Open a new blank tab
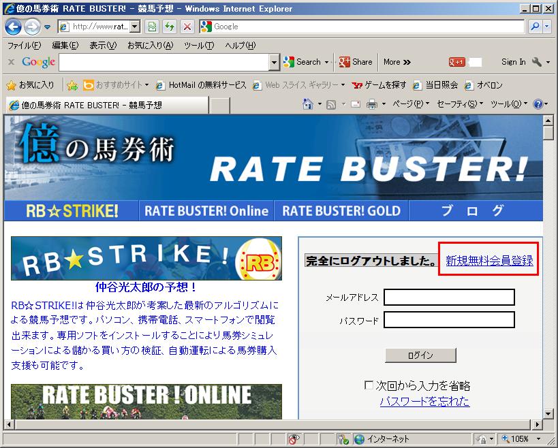Screen dimensions: 558x448 click(219, 106)
